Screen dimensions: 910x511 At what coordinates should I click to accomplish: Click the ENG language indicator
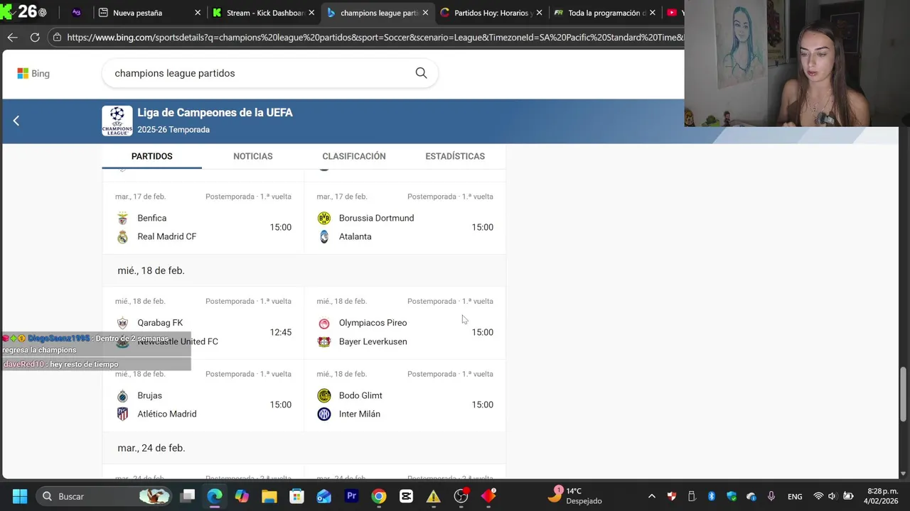pyautogui.click(x=795, y=496)
